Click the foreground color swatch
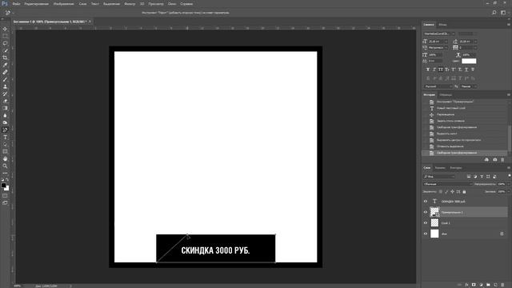This screenshot has width=512, height=288. coord(3,186)
